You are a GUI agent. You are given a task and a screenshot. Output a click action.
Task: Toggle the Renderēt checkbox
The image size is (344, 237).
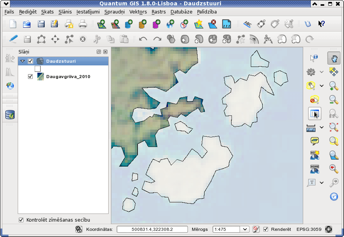266,229
